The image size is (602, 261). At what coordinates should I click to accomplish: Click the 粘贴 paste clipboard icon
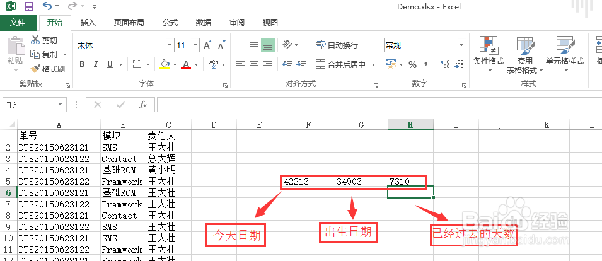(x=15, y=45)
